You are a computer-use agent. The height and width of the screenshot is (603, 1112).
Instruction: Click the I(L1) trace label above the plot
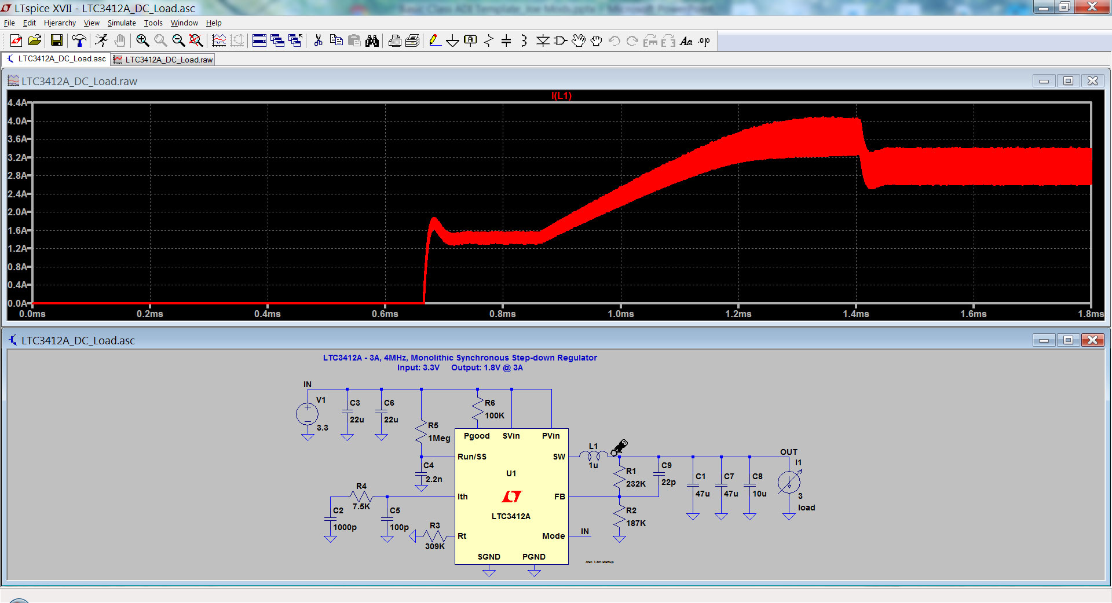click(561, 96)
